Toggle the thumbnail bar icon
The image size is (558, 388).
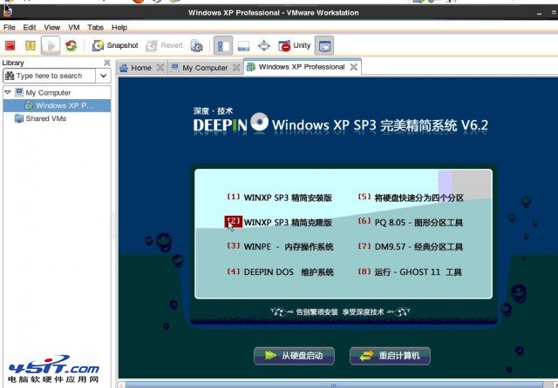[243, 46]
